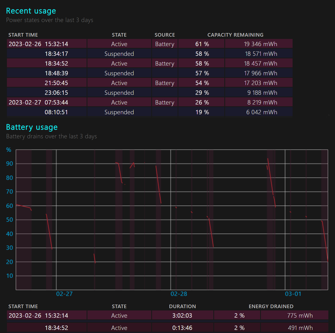Select 'Power states over the last 3 days' subtitle
Screen dimensions: 335x333
(50, 20)
